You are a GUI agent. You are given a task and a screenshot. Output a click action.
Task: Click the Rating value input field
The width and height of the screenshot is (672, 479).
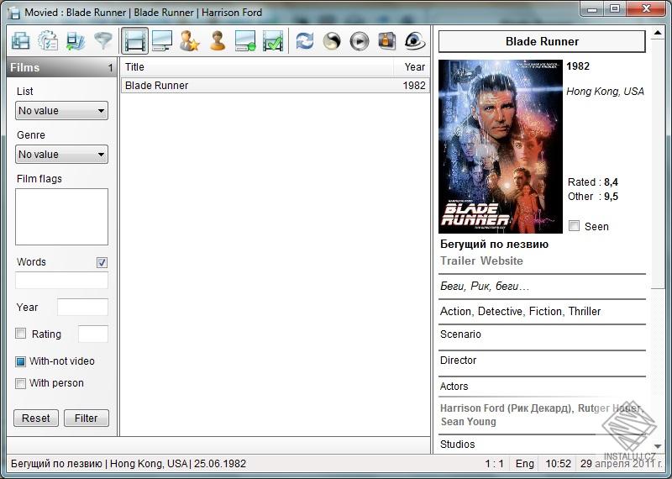[93, 334]
